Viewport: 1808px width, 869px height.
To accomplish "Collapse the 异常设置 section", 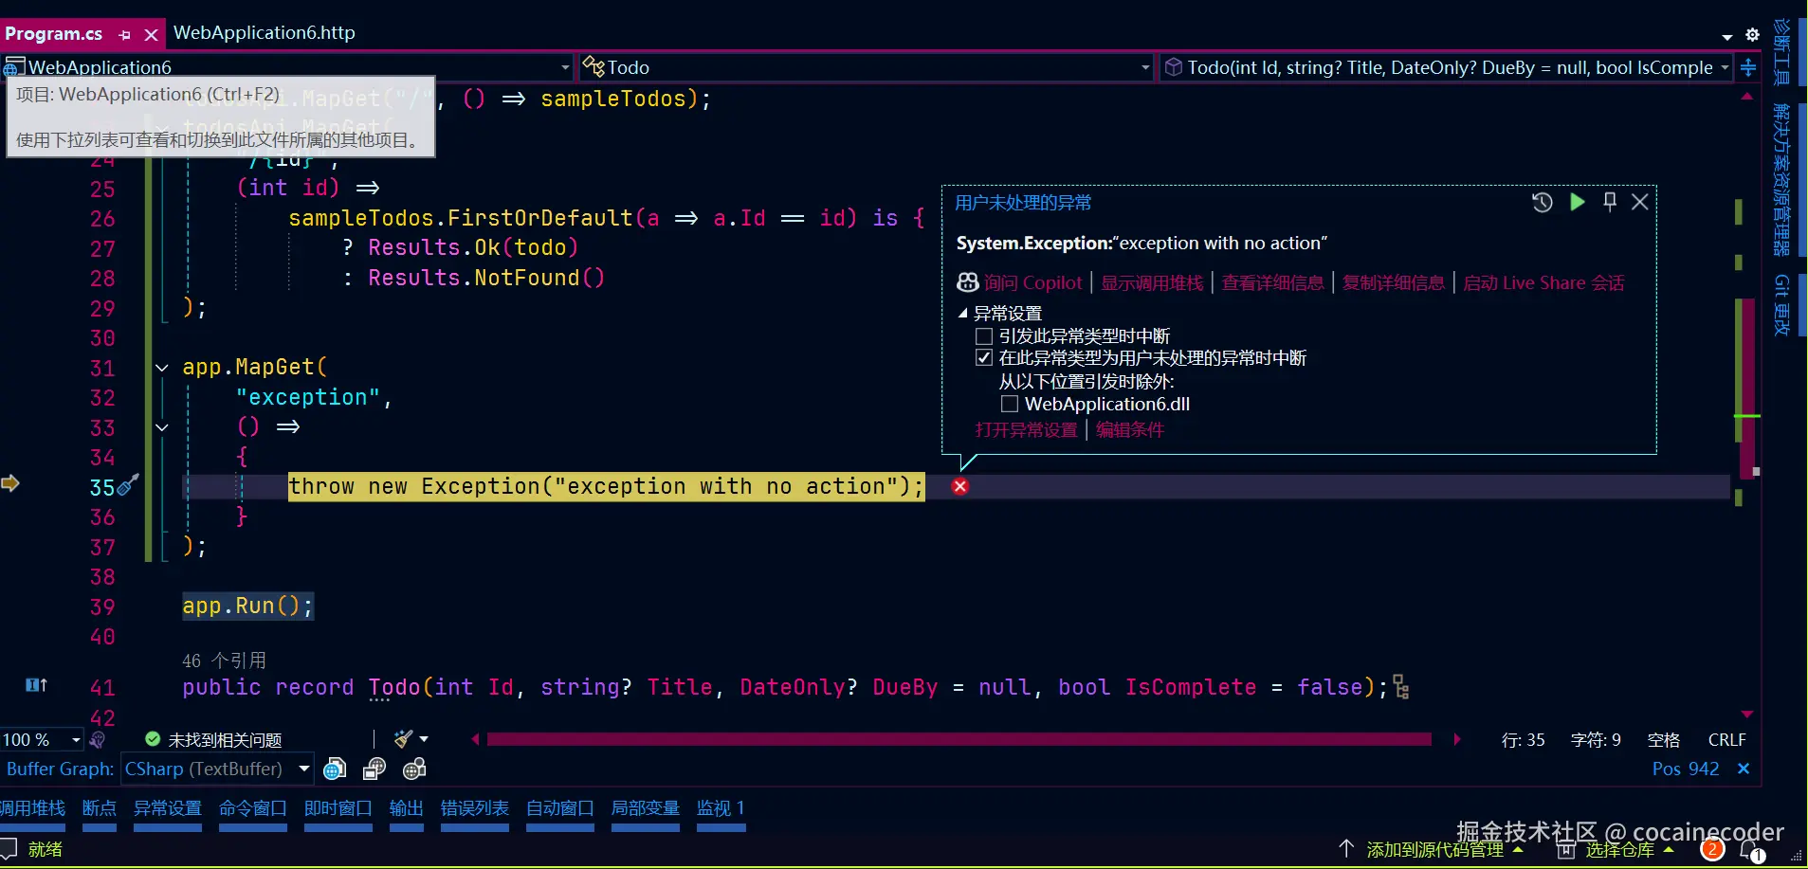I will pyautogui.click(x=962, y=313).
